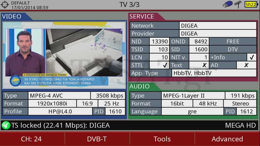This screenshot has width=260, height=146.
Task: Click the 5h22 battery indicator
Action: [251, 4]
